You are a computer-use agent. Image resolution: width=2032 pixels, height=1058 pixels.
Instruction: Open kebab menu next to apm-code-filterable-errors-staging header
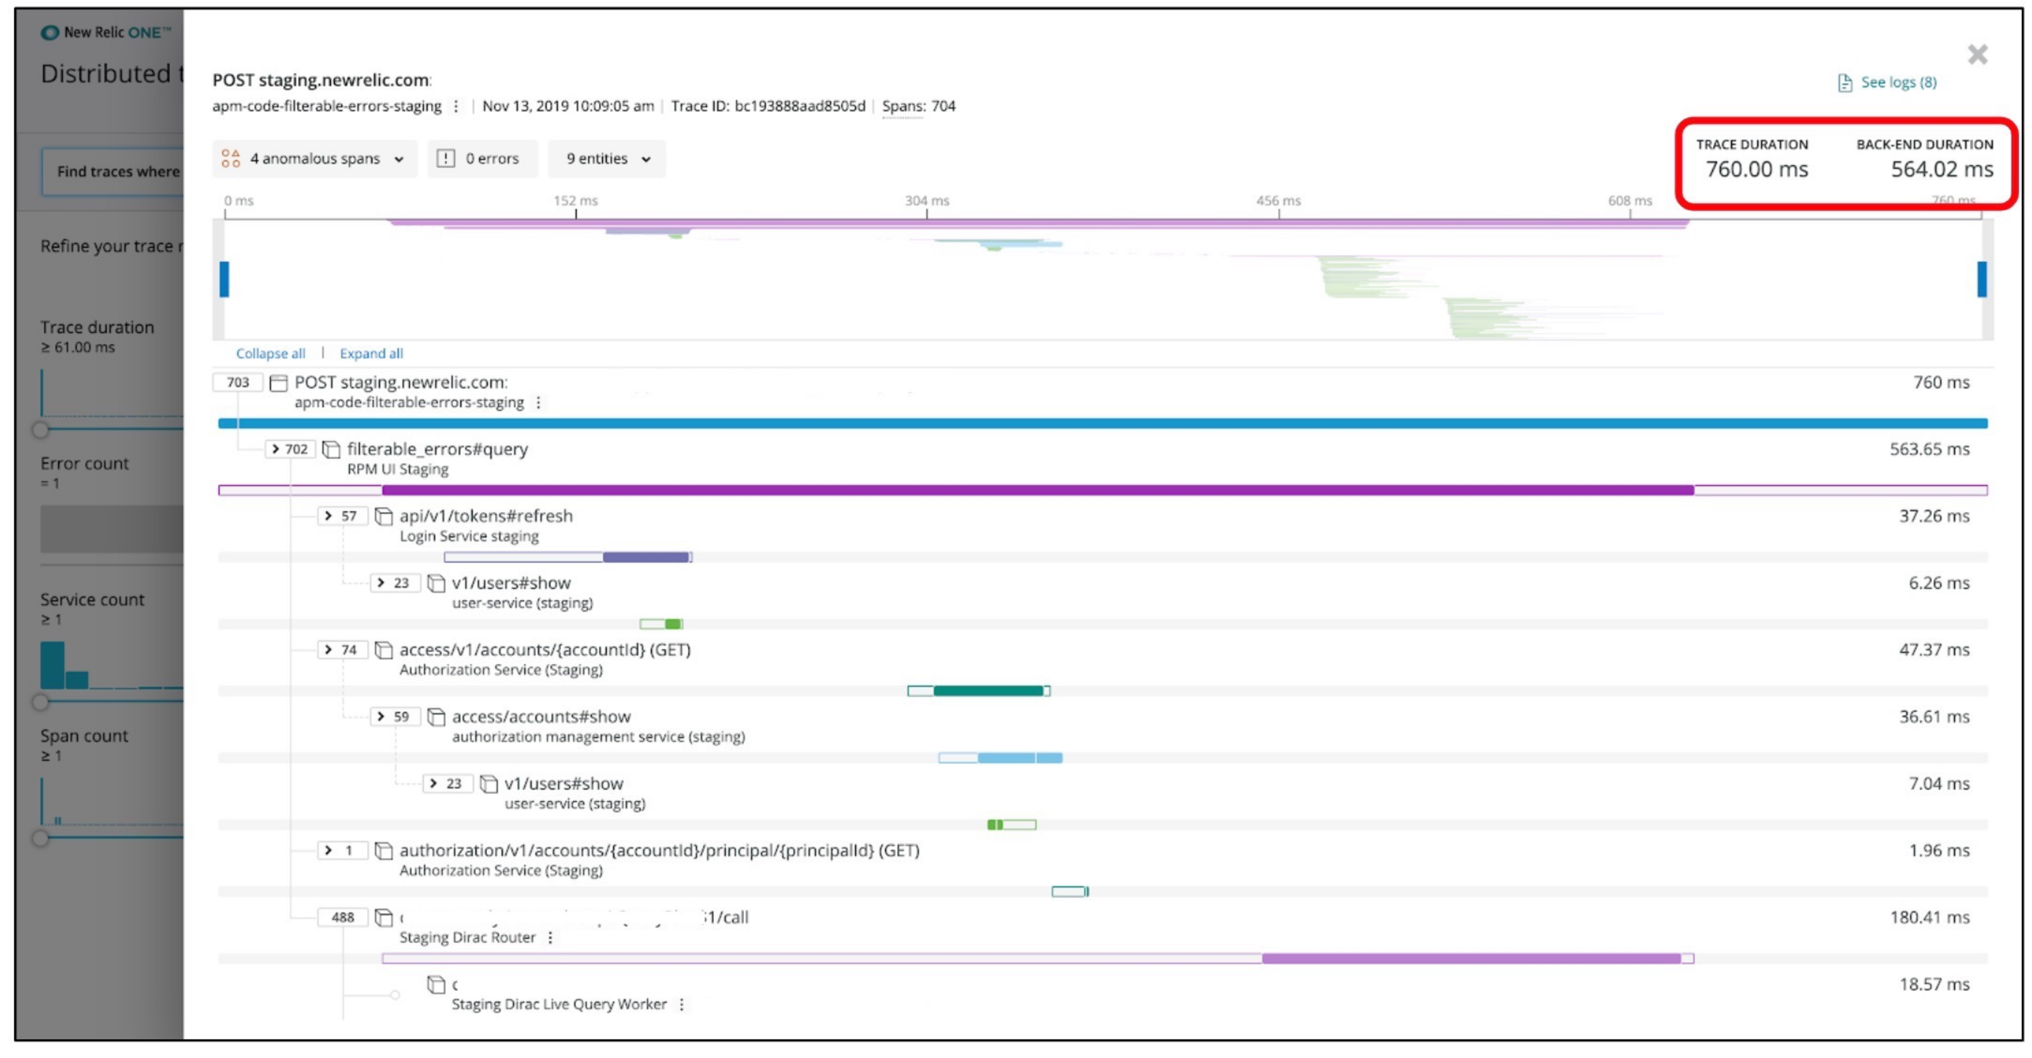pos(456,106)
